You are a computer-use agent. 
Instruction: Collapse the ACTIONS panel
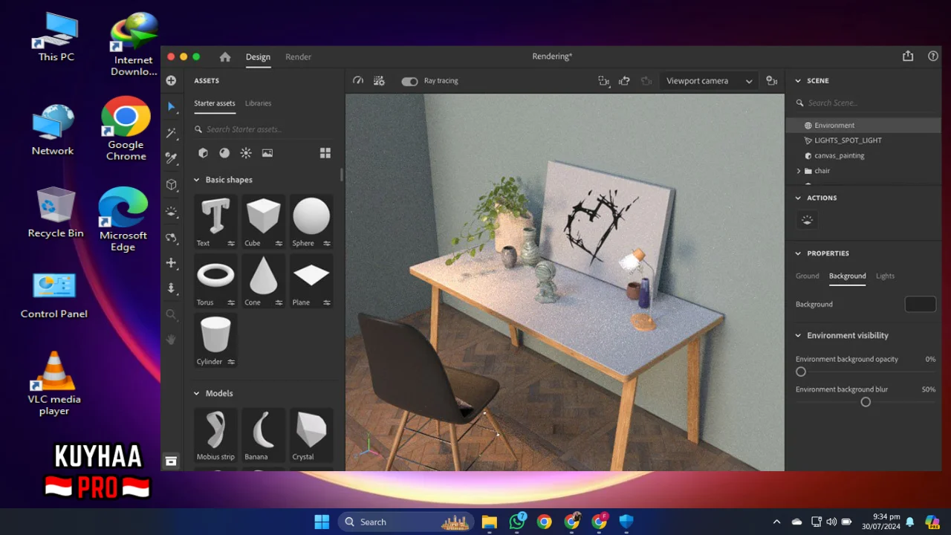pyautogui.click(x=799, y=198)
